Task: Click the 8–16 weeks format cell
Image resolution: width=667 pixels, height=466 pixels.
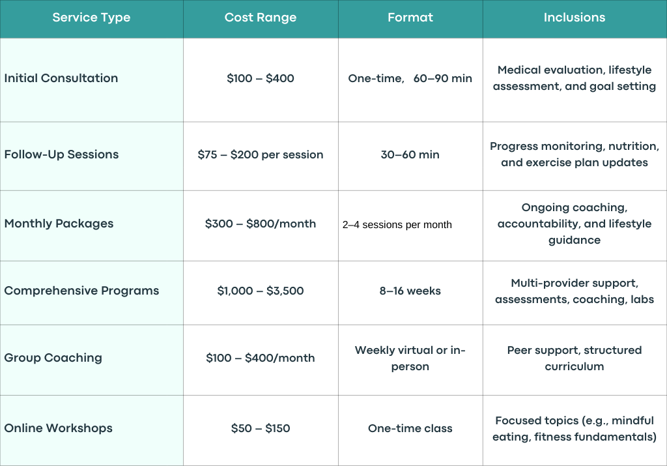Action: click(x=410, y=293)
